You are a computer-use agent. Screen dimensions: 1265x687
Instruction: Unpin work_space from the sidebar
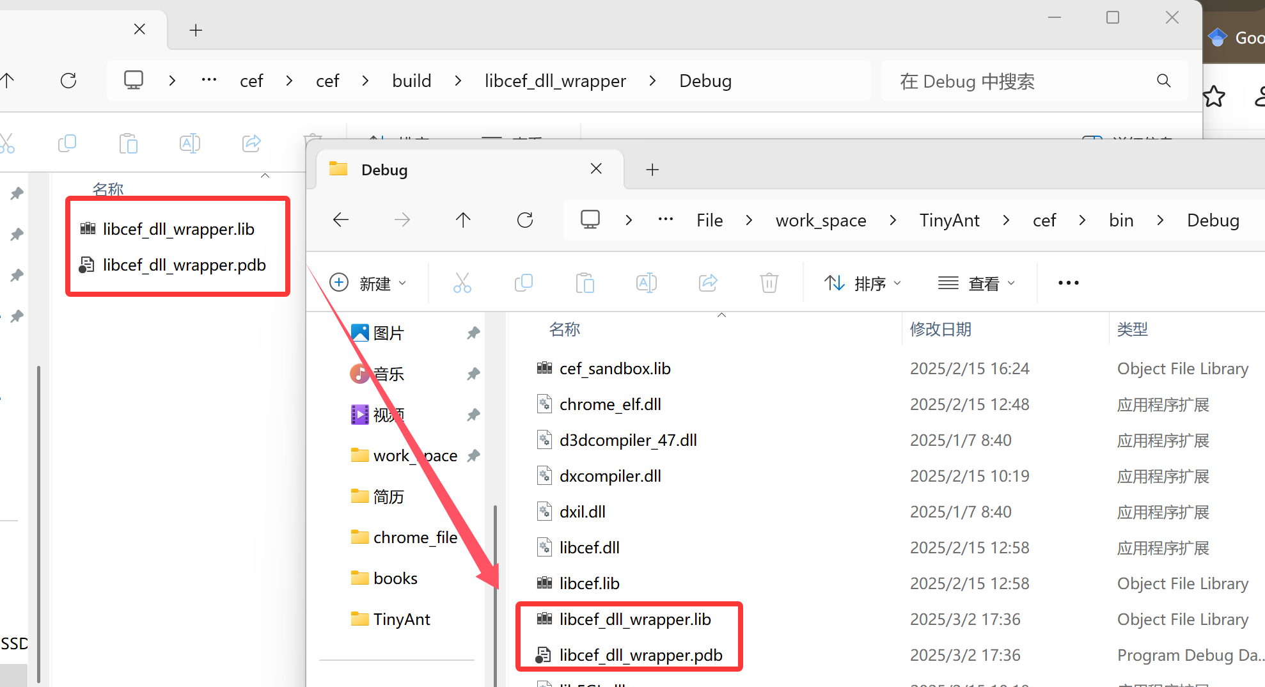click(x=473, y=455)
